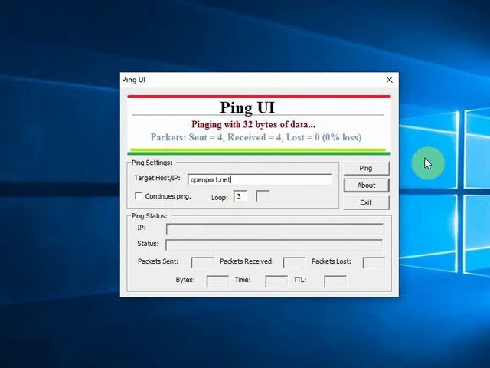
Task: Click the 'Ping UI' title bar text
Action: click(x=133, y=80)
